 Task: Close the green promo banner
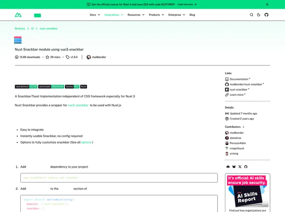pyautogui.click(x=267, y=5)
